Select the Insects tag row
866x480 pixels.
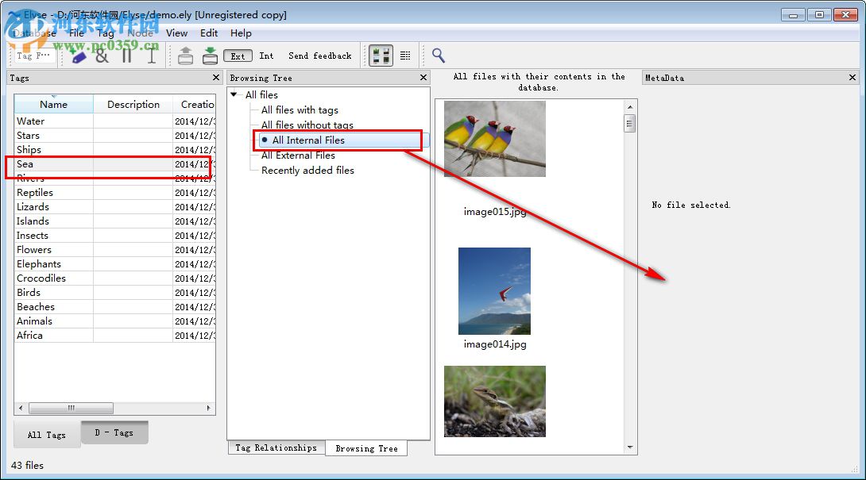tap(115, 236)
